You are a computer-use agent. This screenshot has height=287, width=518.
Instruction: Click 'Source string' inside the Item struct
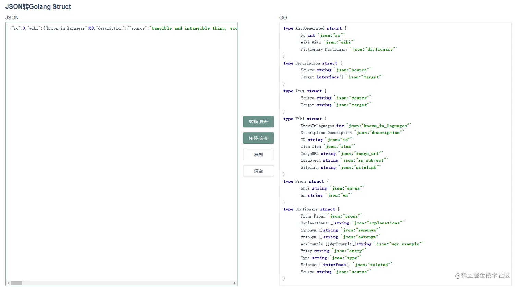tap(336, 98)
